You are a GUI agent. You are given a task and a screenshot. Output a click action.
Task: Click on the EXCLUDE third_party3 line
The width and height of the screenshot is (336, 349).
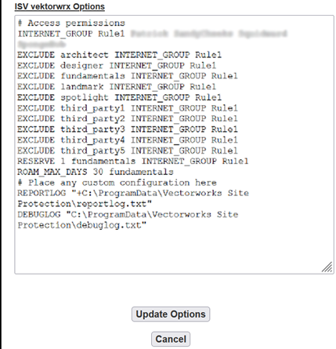tap(128, 129)
